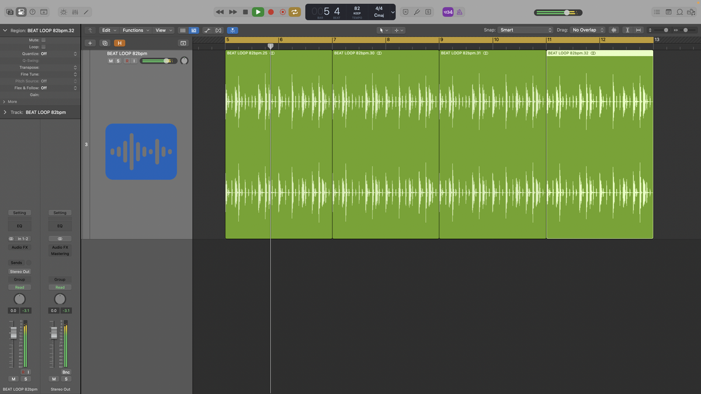Open the Left-click pointer tool menu
Screen dimensions: 701x394
coord(383,30)
